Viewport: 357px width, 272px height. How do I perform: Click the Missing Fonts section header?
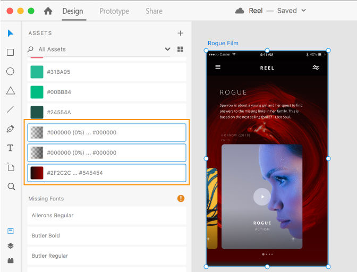46,199
